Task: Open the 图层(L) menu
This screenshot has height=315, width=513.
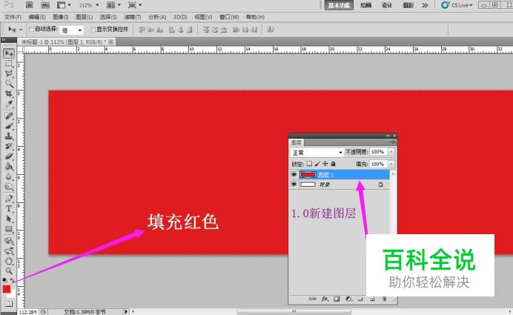Action: 84,17
